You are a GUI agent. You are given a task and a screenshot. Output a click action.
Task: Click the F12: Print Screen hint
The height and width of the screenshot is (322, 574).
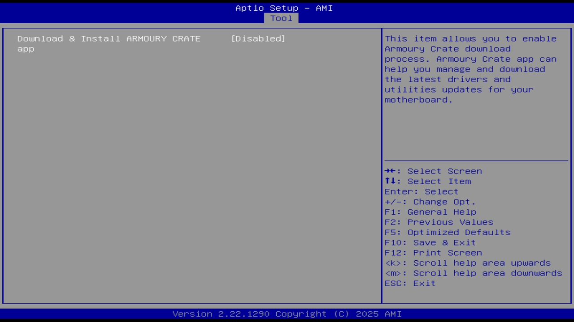(433, 252)
